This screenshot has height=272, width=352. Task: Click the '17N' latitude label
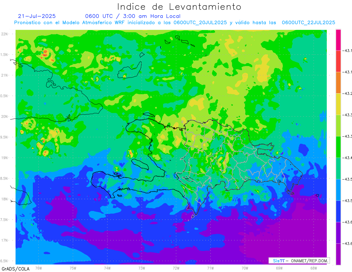5,240
